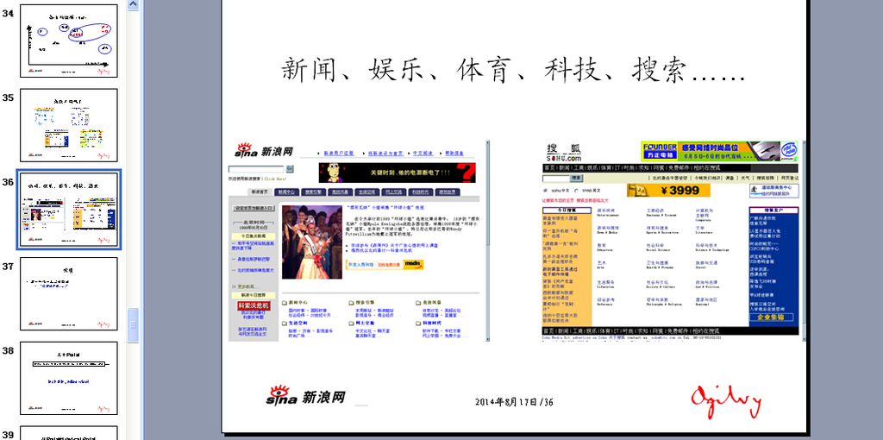This screenshot has height=440, width=883.
Task: Click slide number label 38
Action: [x=8, y=350]
